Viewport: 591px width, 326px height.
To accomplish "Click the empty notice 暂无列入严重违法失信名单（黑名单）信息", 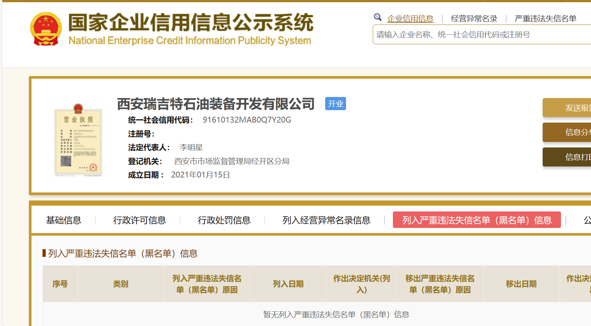I will click(x=336, y=314).
